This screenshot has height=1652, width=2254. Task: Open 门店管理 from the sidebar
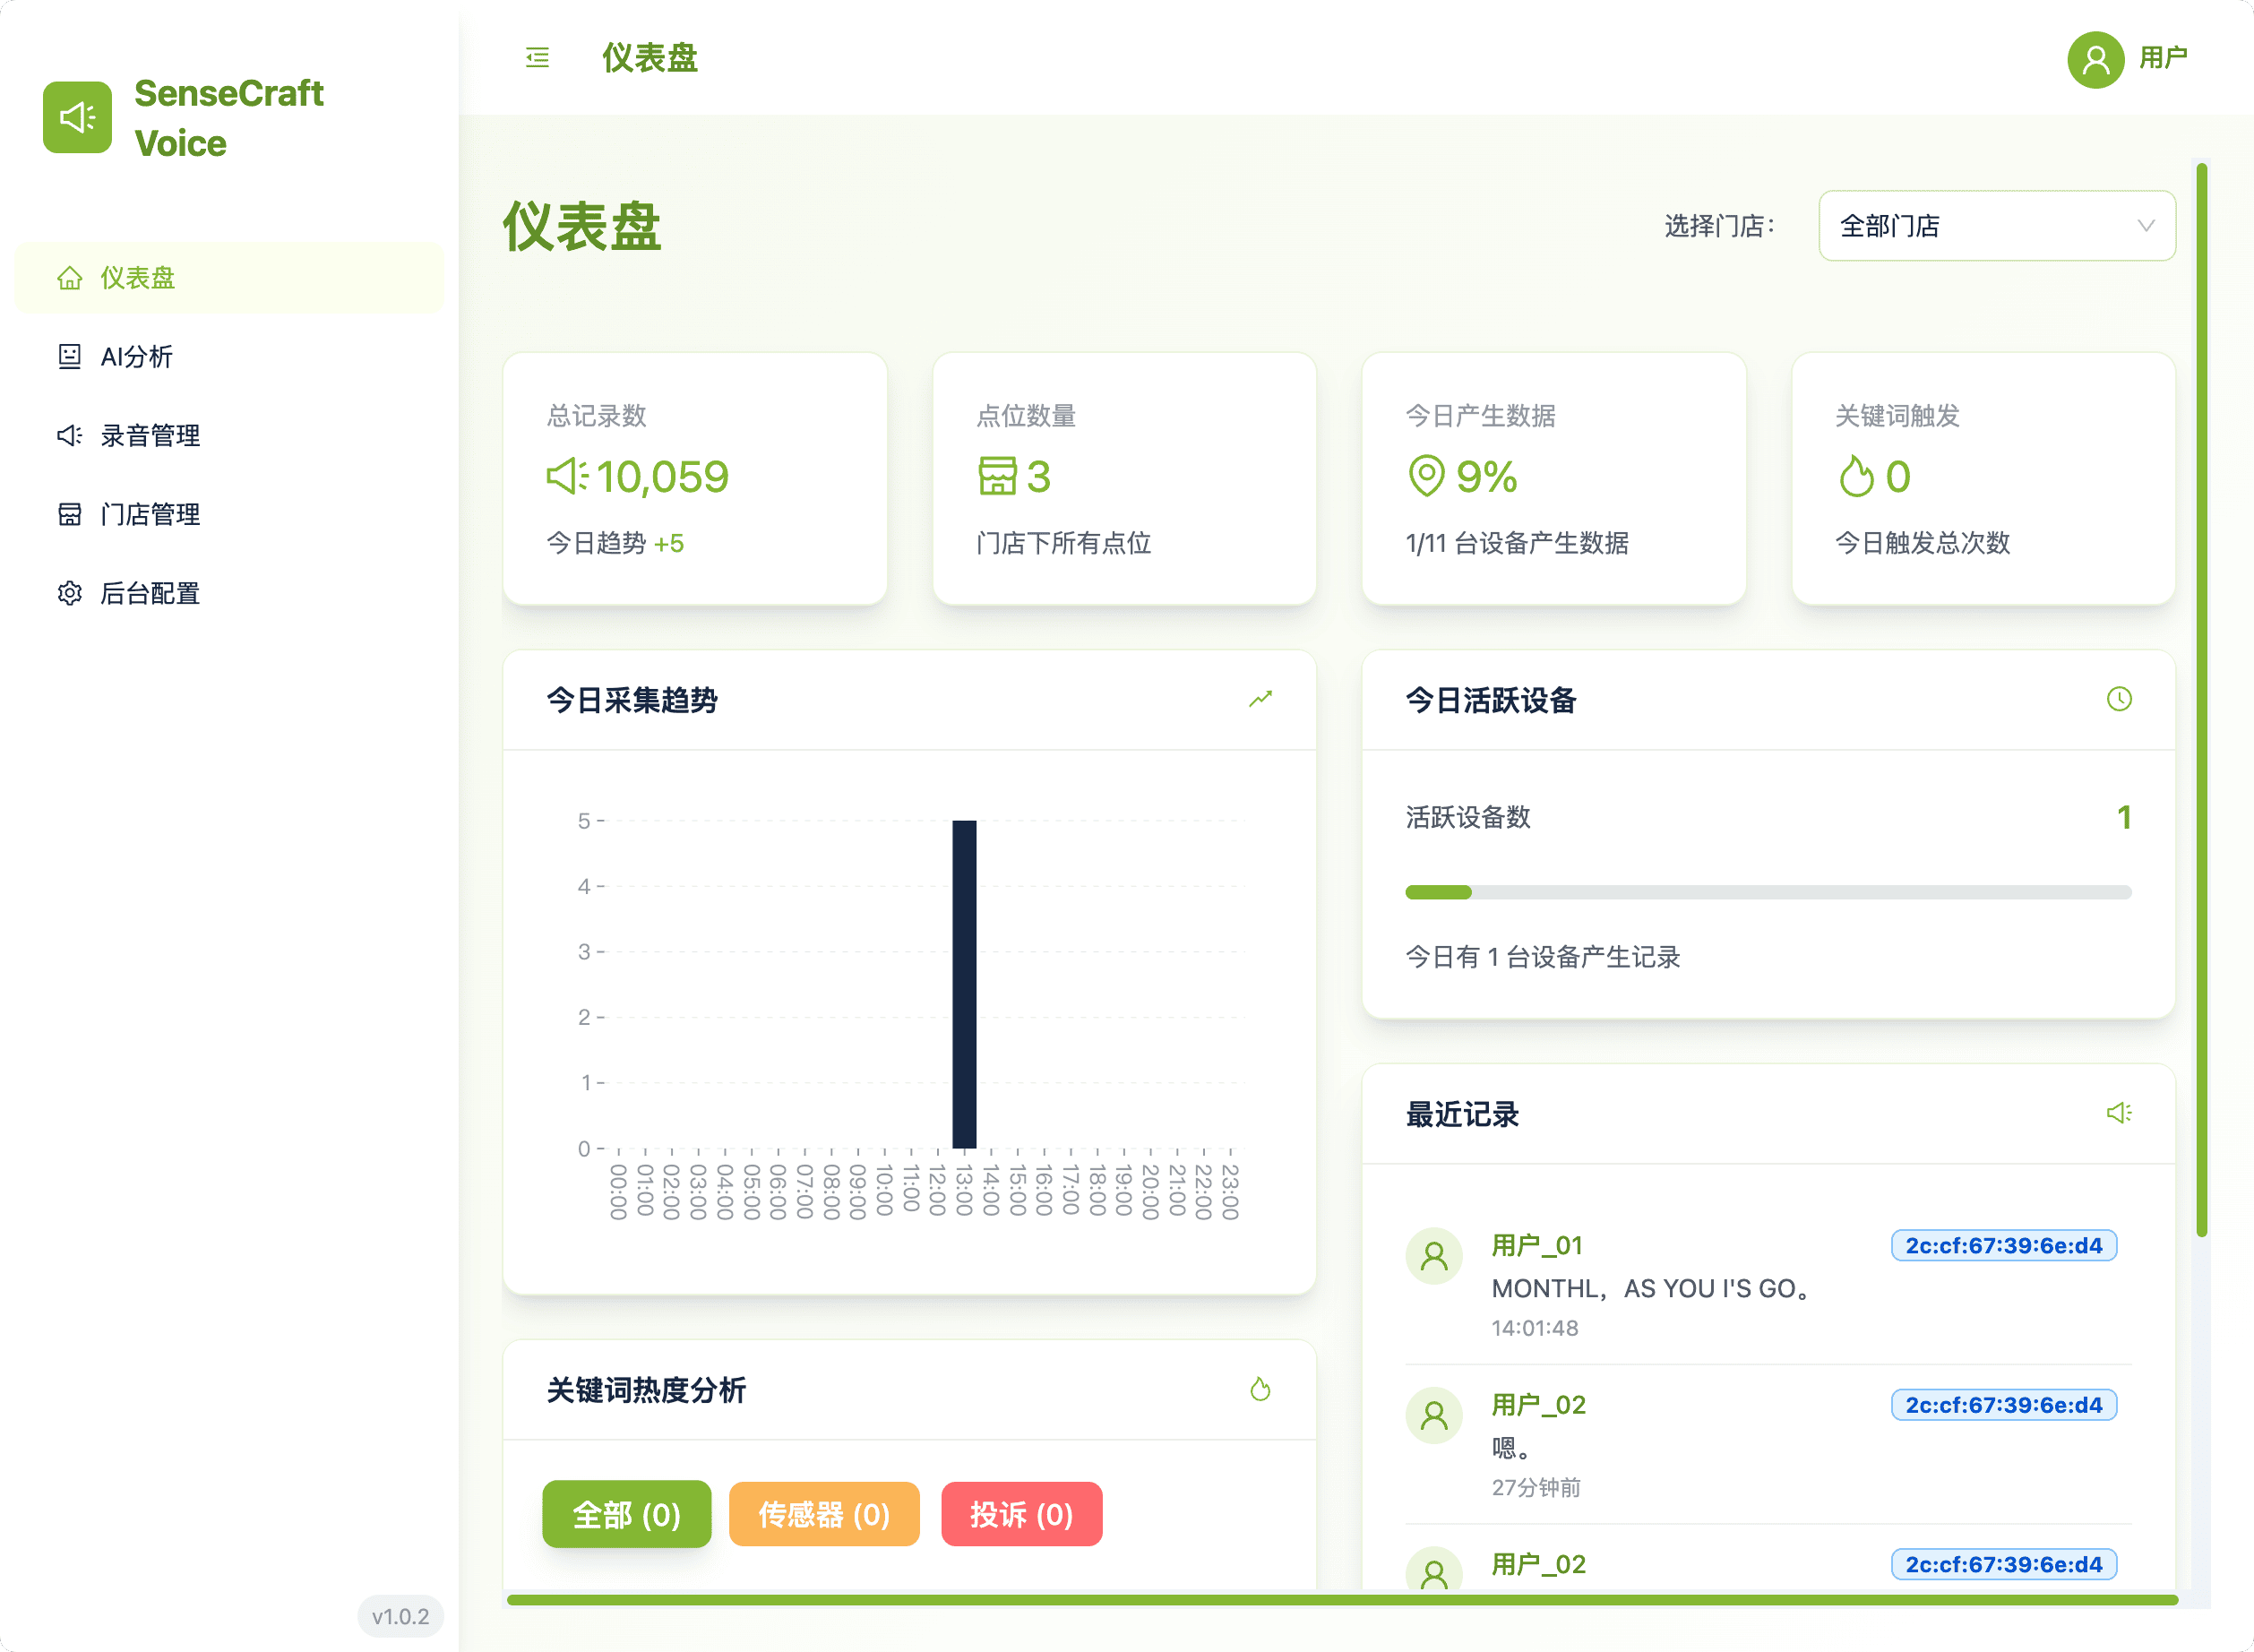coord(148,514)
